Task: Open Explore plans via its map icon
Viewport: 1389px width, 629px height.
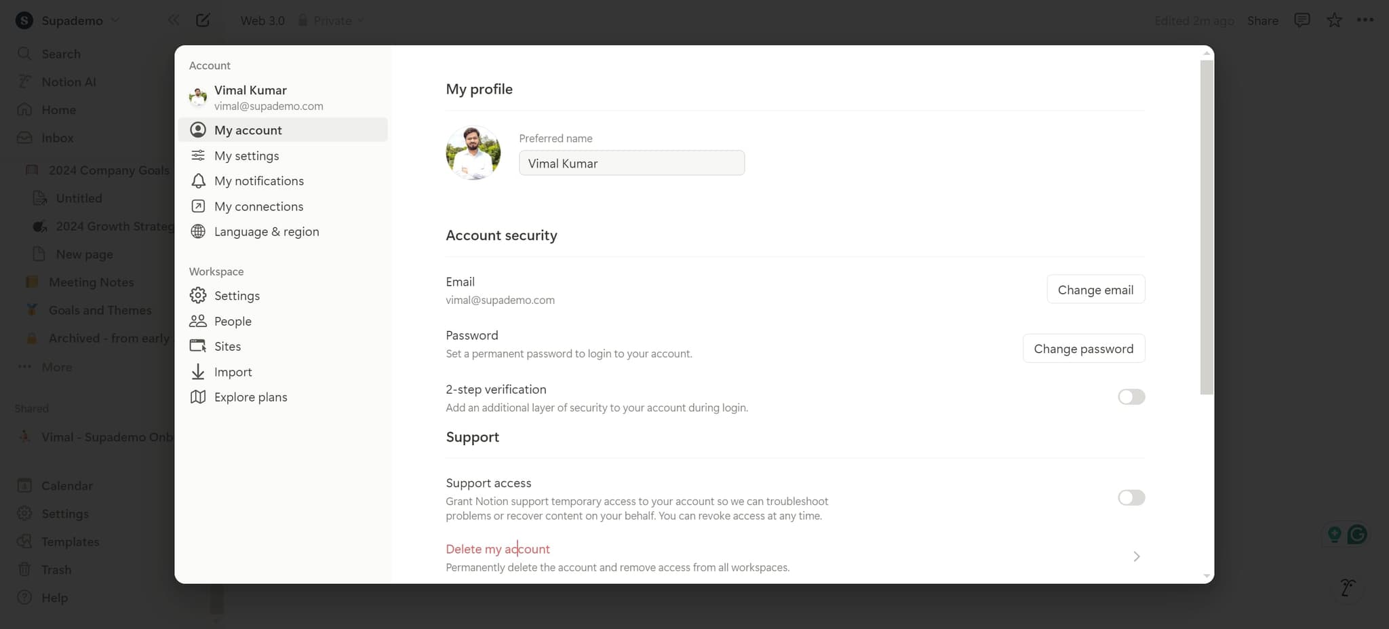Action: (x=197, y=397)
